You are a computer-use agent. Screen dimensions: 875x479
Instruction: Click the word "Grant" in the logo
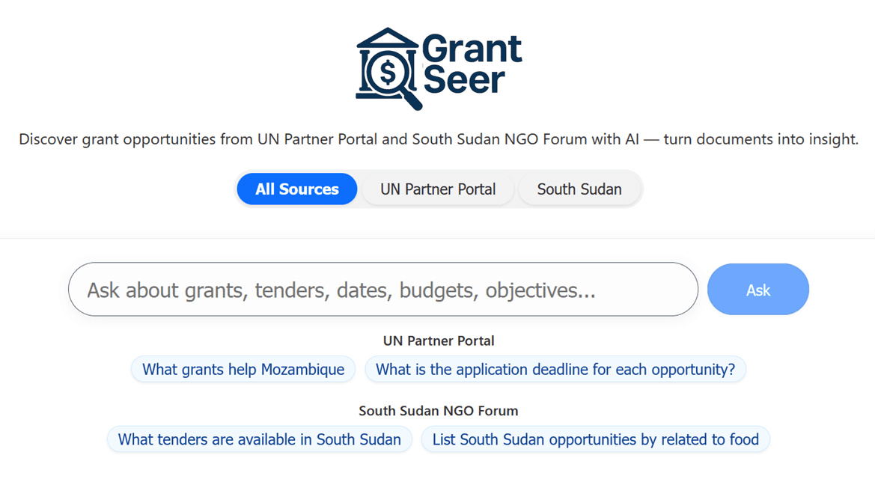[472, 49]
